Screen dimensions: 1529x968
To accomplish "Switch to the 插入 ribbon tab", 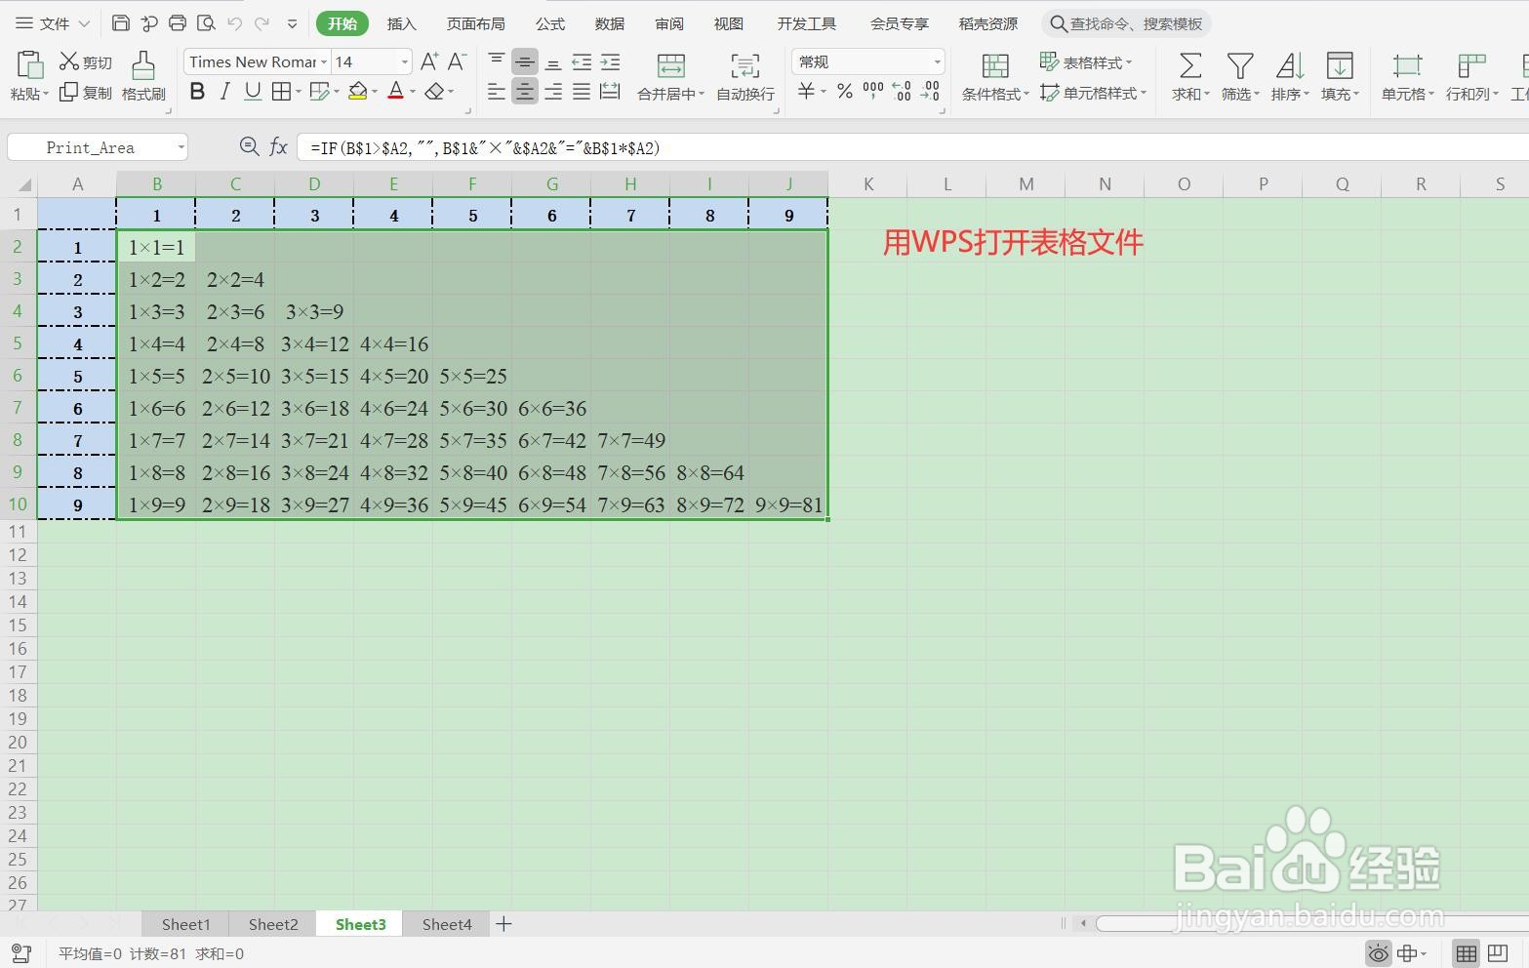I will 401,23.
